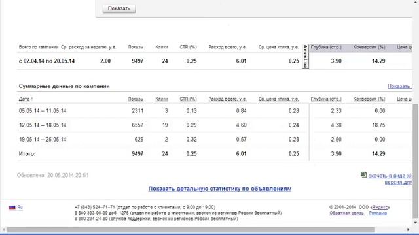This screenshot has height=235, width=419.
Task: Open Обратная связь footer link
Action: [346, 213]
